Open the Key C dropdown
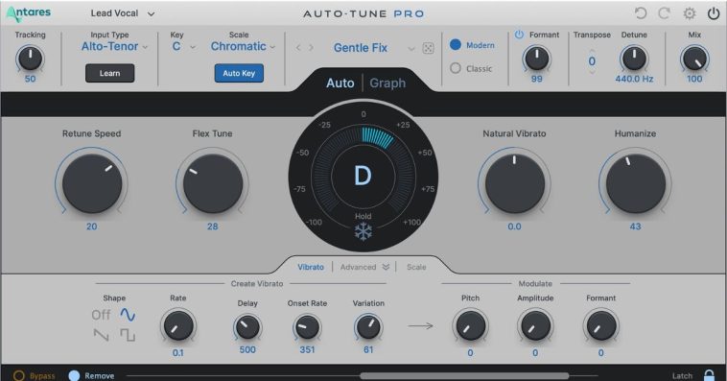 coord(183,46)
